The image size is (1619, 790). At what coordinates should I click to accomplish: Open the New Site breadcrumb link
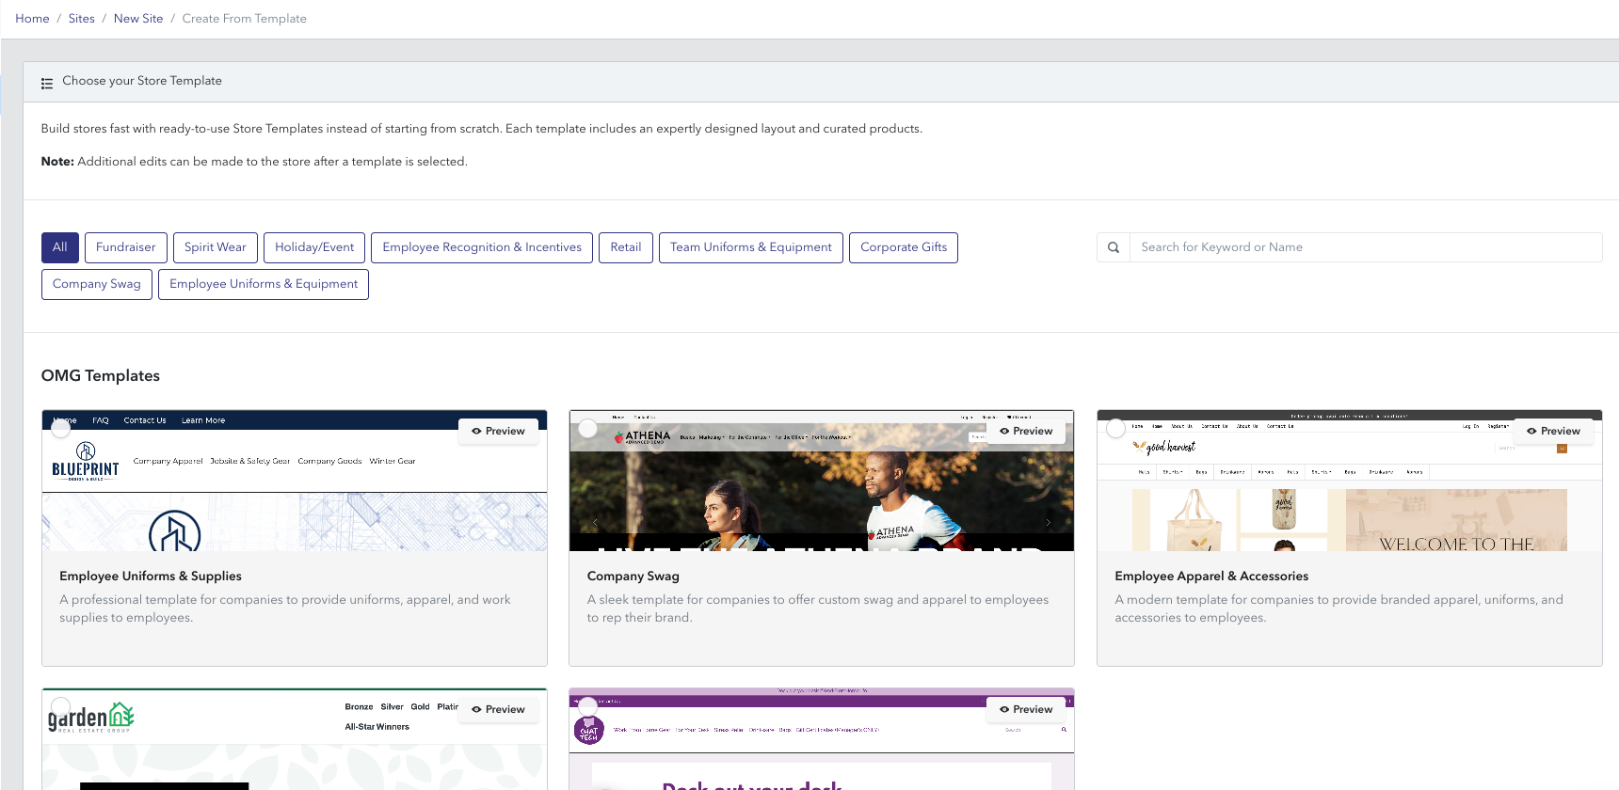[x=138, y=19]
